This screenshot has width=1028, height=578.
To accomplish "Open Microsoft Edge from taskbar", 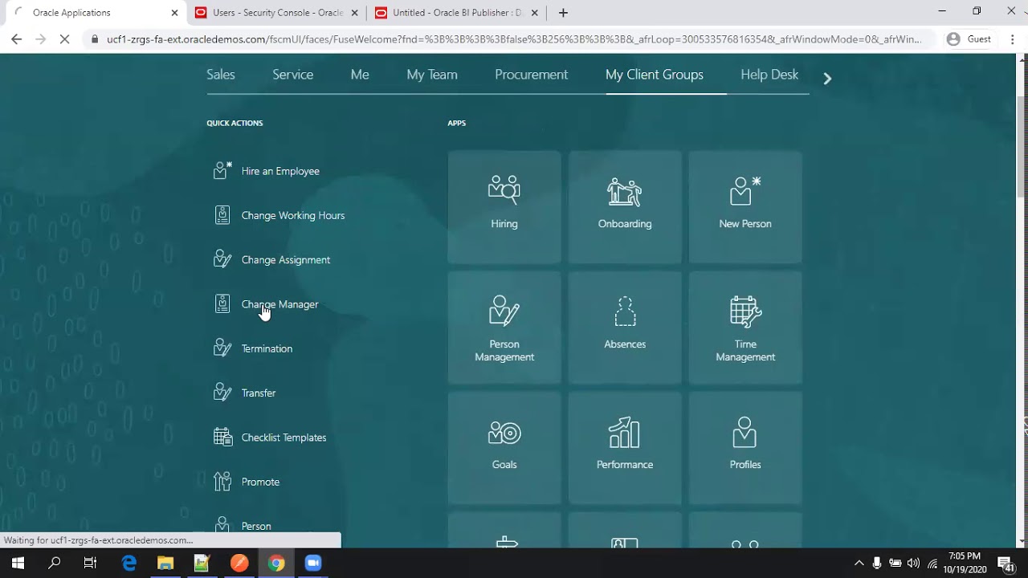I will click(x=128, y=564).
